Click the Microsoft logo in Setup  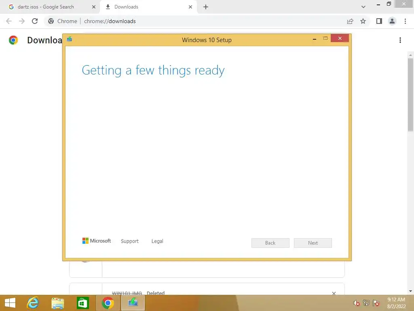(97, 241)
